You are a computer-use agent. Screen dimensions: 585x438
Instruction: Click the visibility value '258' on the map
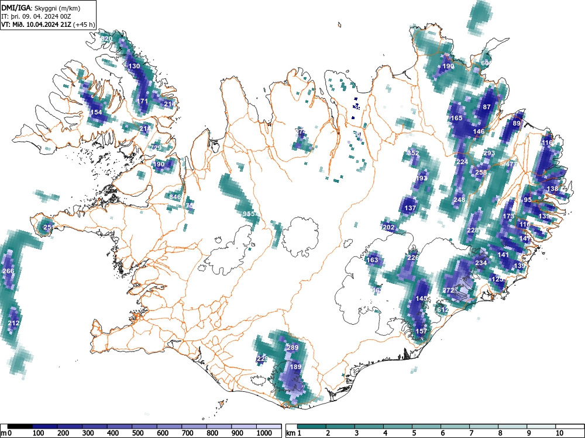point(481,172)
